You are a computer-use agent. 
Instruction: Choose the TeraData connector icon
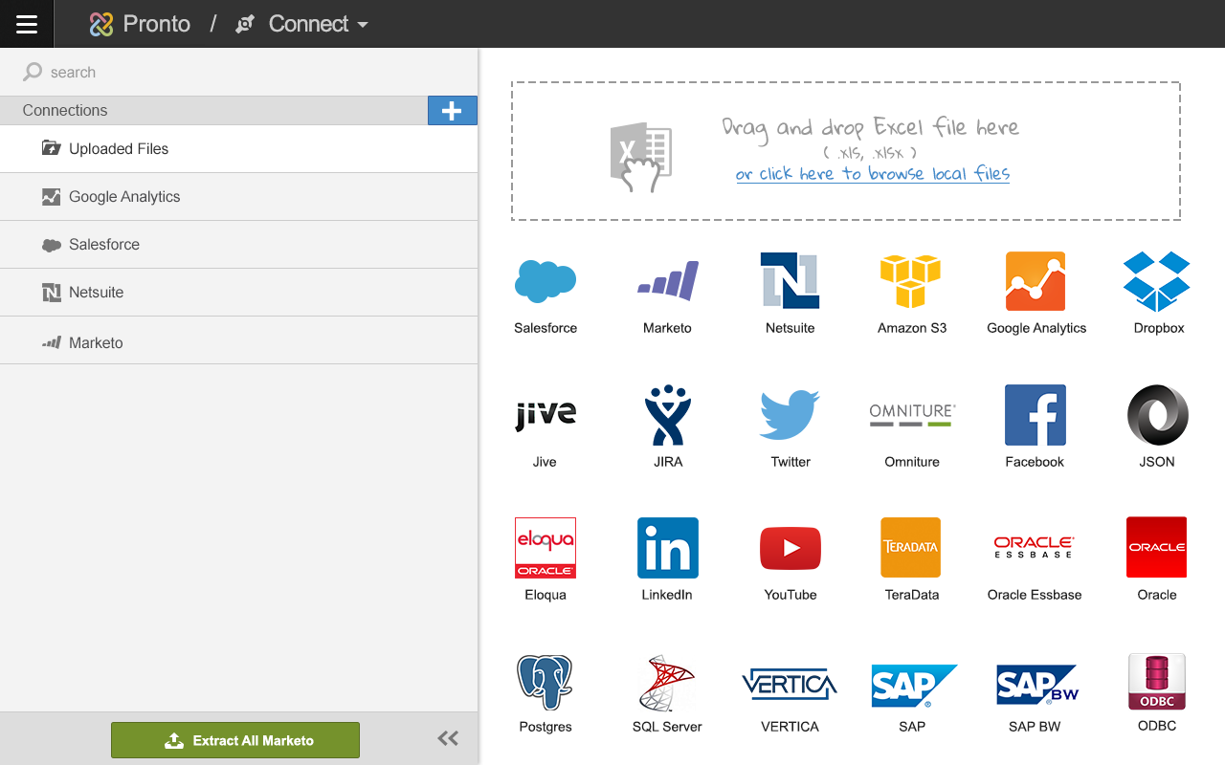coord(911,548)
